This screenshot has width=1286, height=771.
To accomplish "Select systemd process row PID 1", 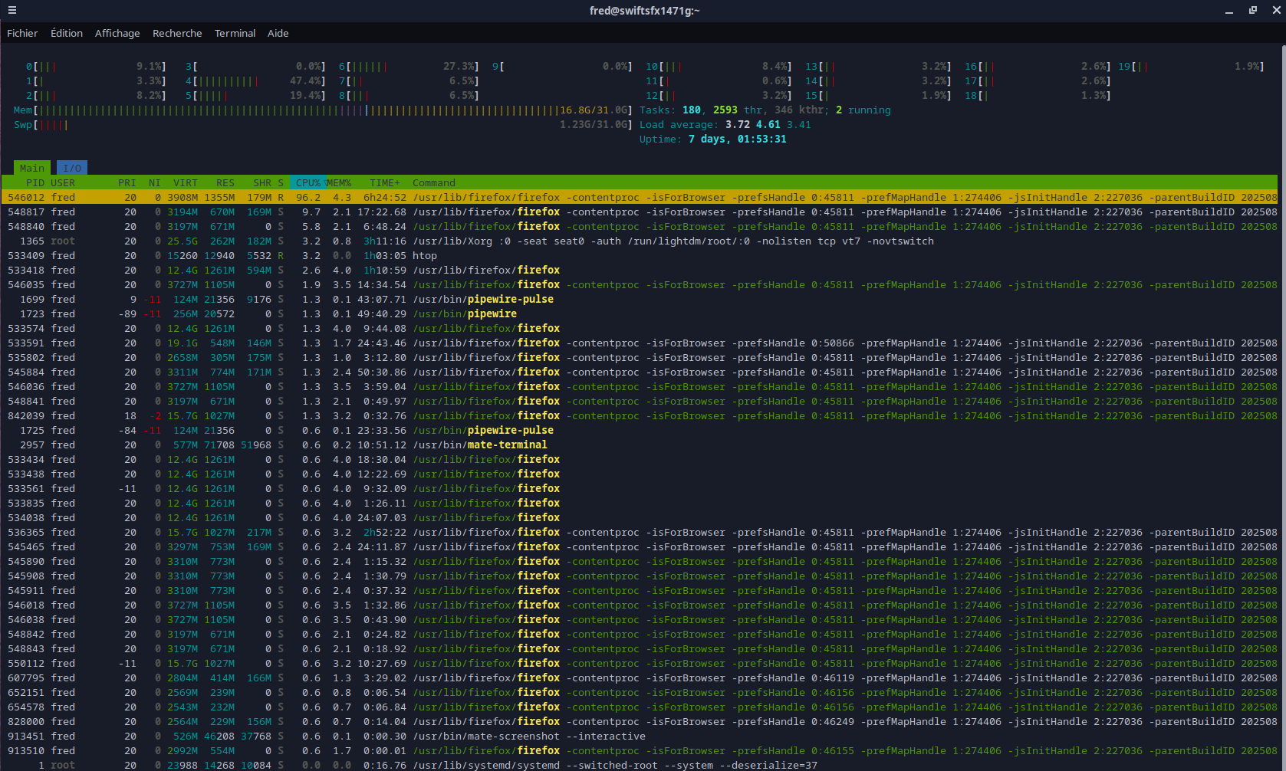I will 640,766.
